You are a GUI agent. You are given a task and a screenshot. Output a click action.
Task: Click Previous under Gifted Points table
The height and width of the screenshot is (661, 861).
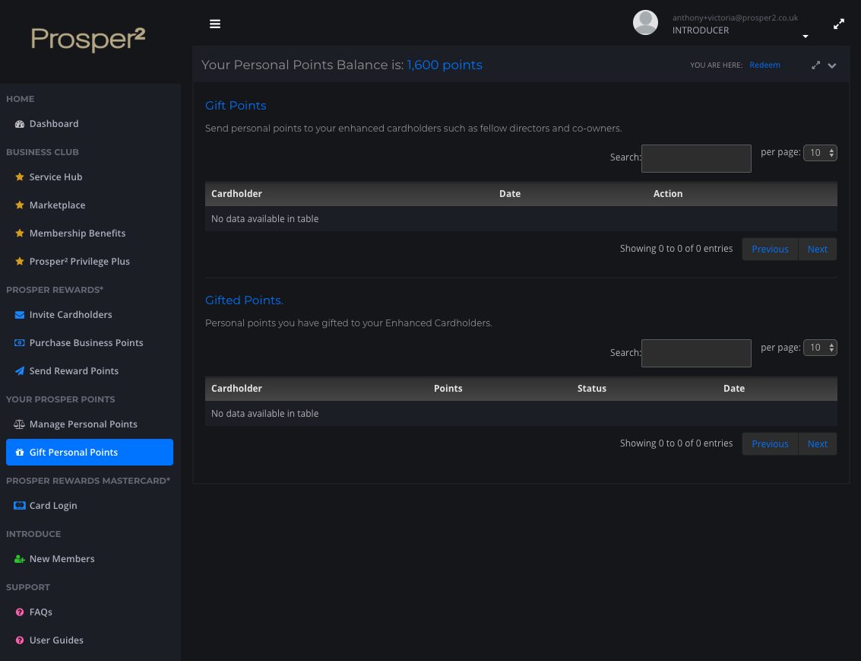point(770,444)
